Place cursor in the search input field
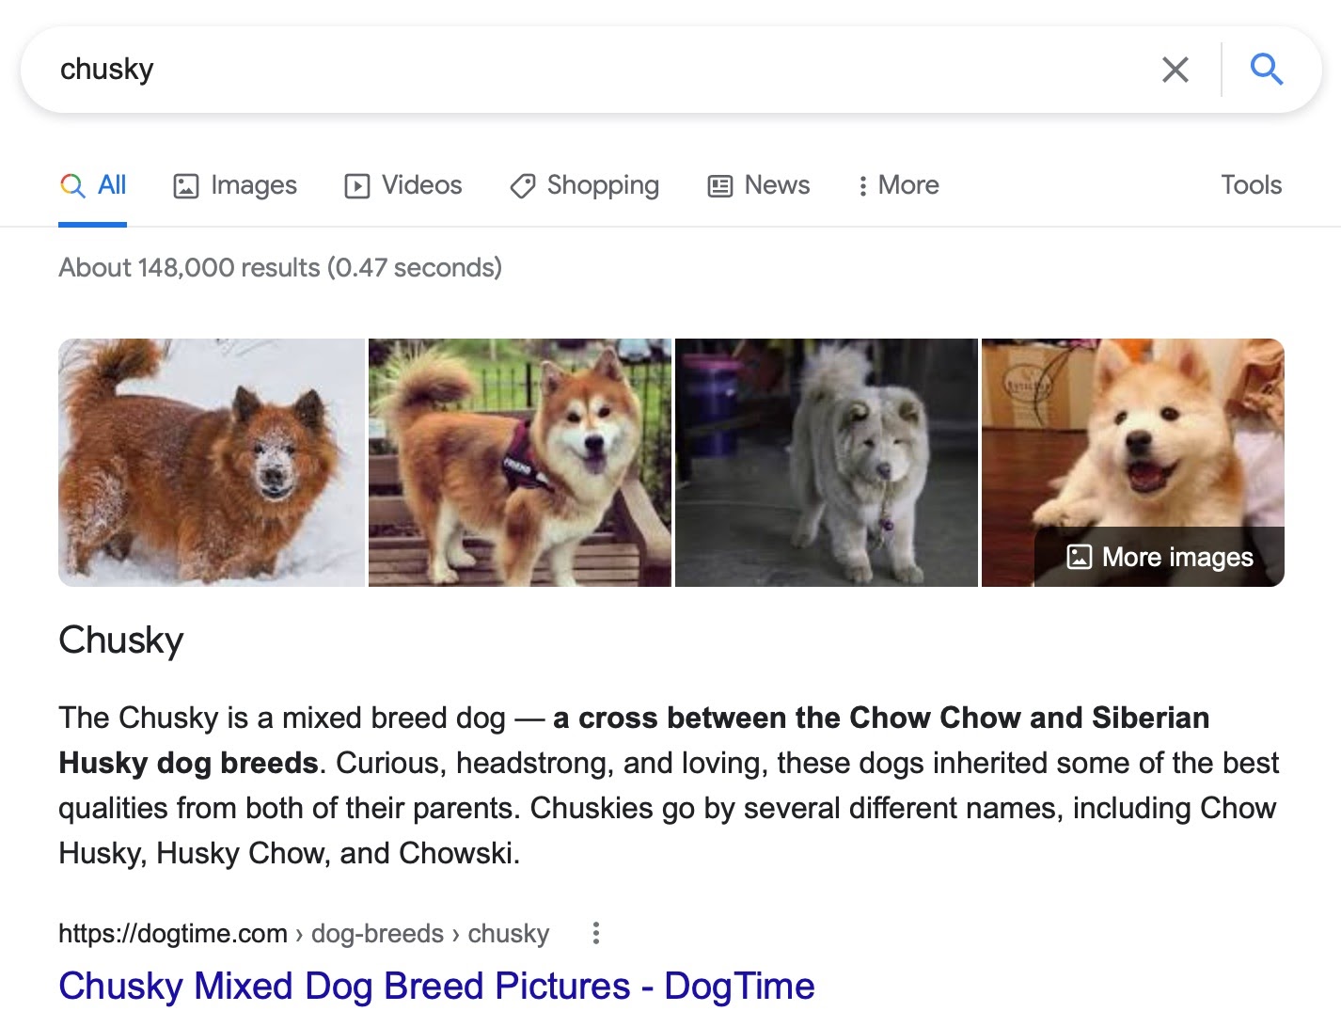This screenshot has width=1341, height=1027. [x=564, y=69]
